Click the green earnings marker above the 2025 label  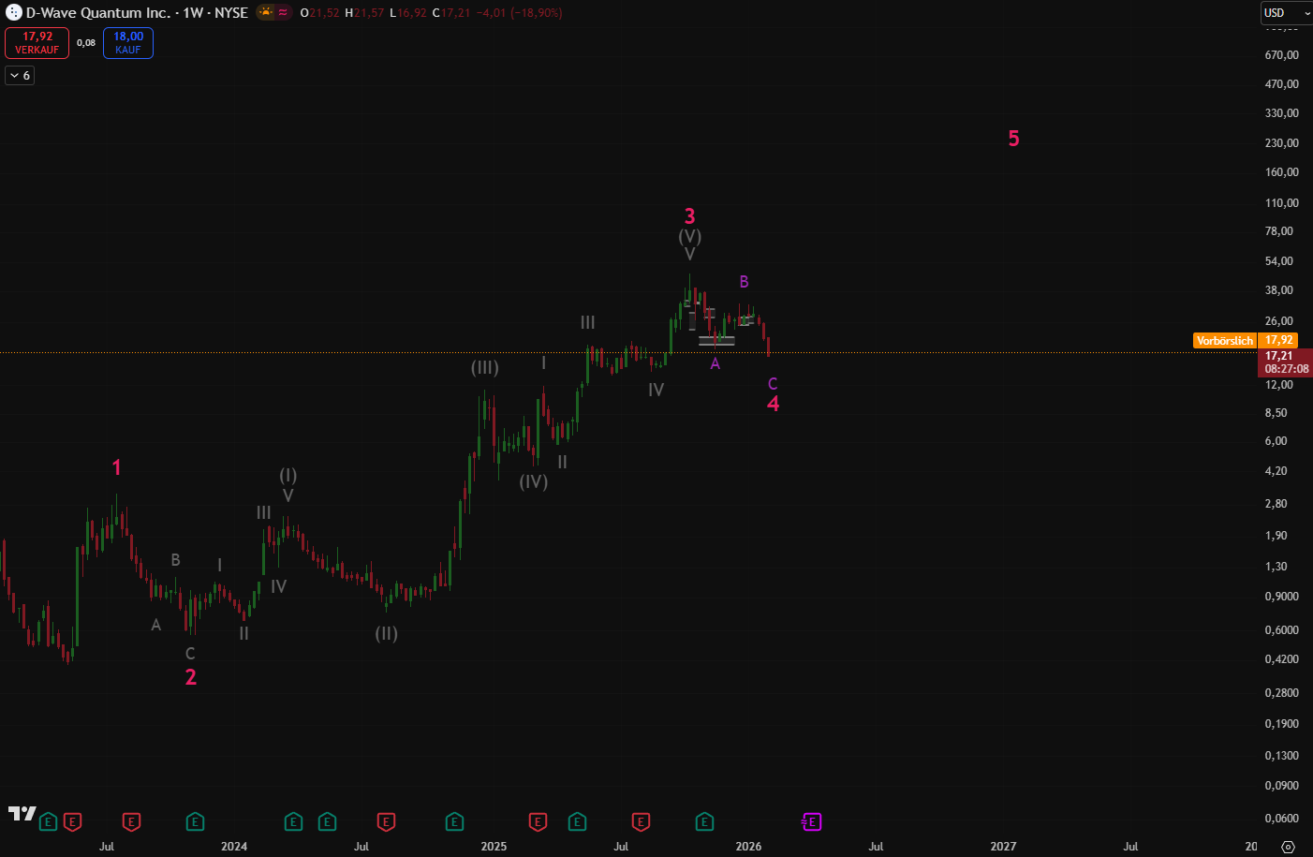[x=454, y=822]
